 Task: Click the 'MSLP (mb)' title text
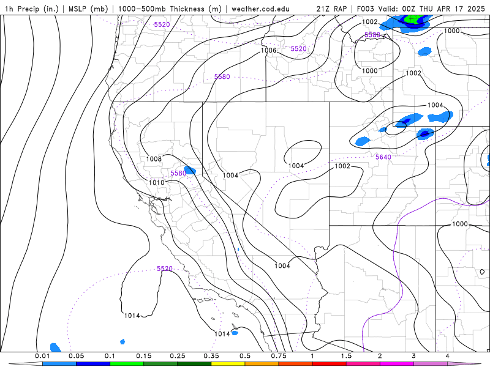point(87,9)
